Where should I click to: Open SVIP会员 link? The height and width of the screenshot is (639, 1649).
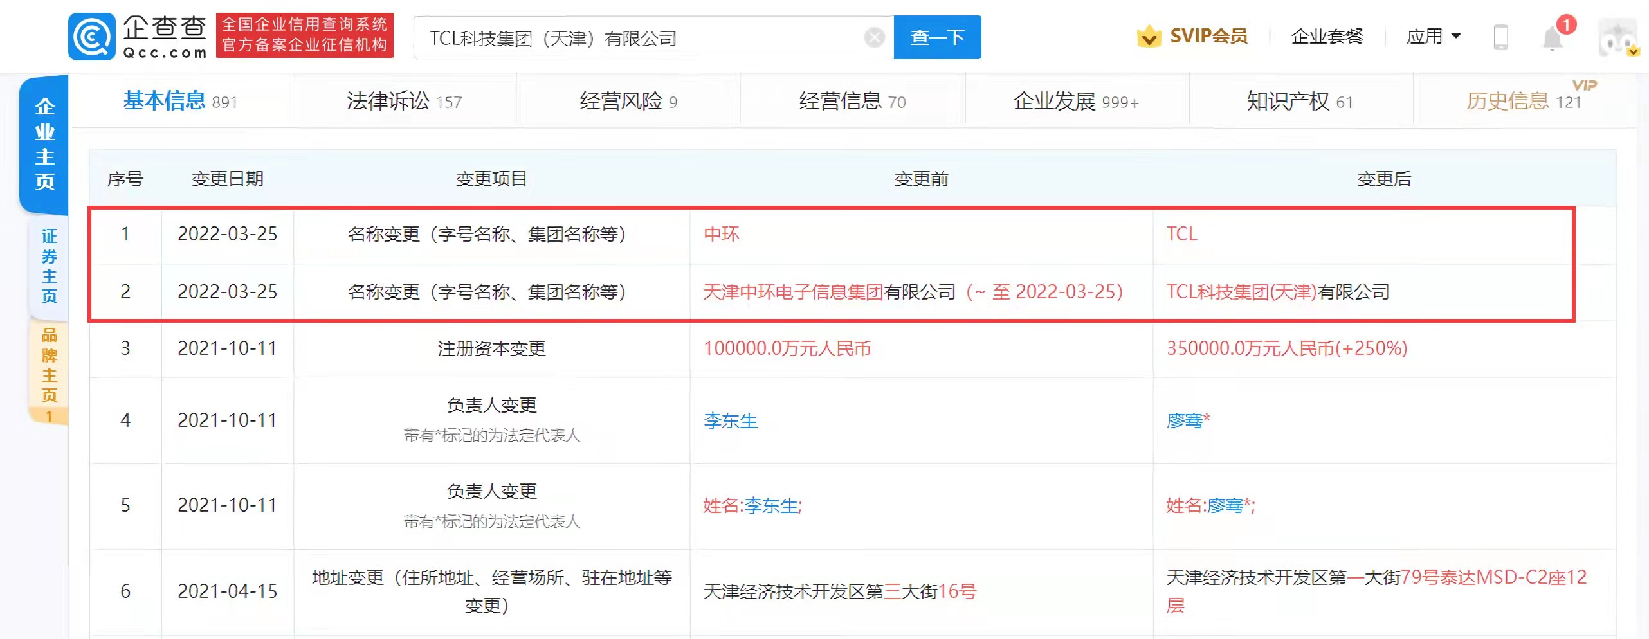point(1208,36)
